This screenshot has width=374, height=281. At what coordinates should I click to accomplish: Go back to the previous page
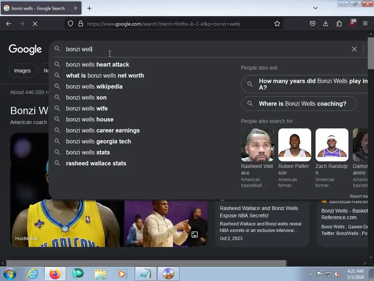[x=9, y=24]
